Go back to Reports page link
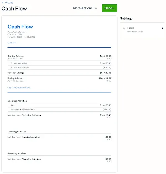The image size is (166, 174). (9, 3)
